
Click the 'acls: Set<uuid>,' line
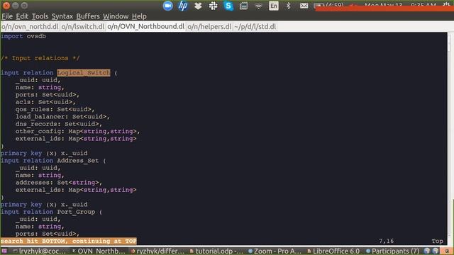coord(45,102)
